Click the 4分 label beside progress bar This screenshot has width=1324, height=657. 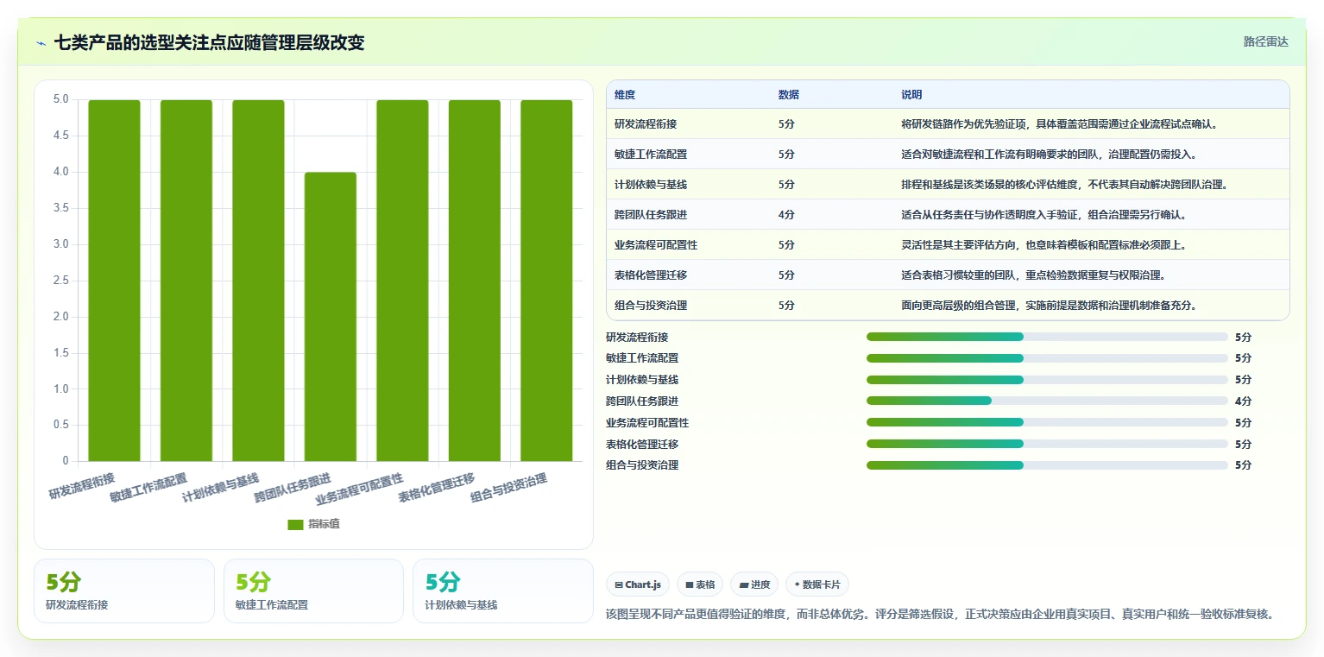pyautogui.click(x=1243, y=401)
